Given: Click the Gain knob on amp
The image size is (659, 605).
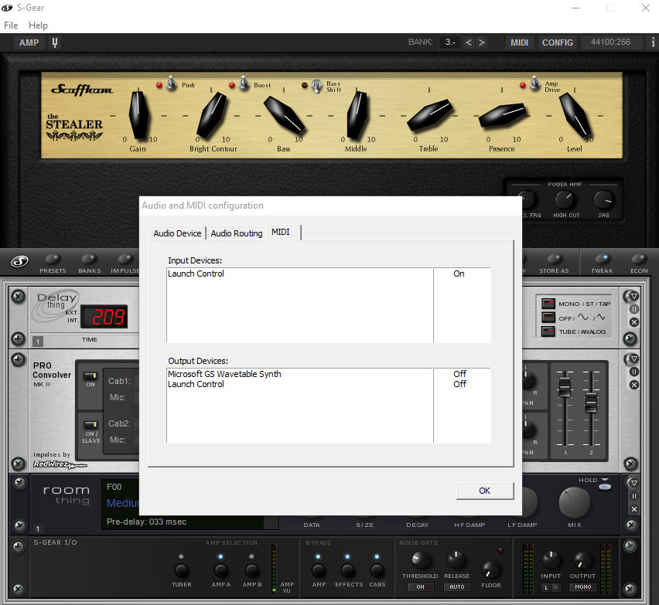Looking at the screenshot, I should [x=138, y=114].
